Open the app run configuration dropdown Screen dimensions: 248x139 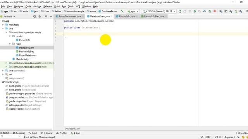pos(133,11)
